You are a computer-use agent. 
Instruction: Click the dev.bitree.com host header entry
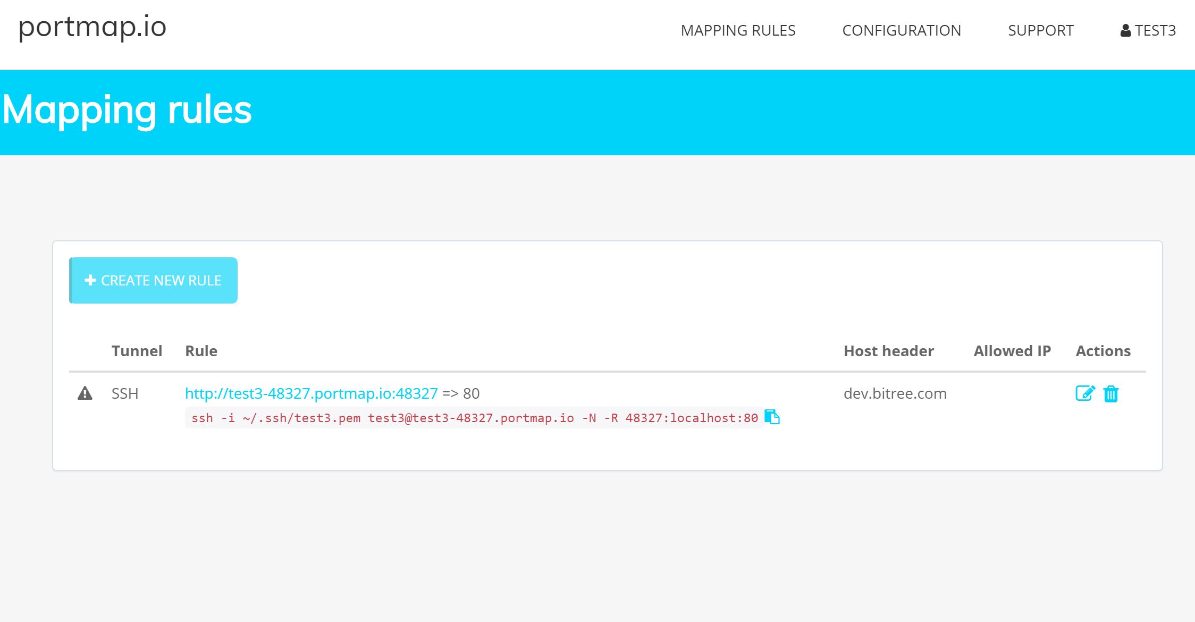coord(895,393)
